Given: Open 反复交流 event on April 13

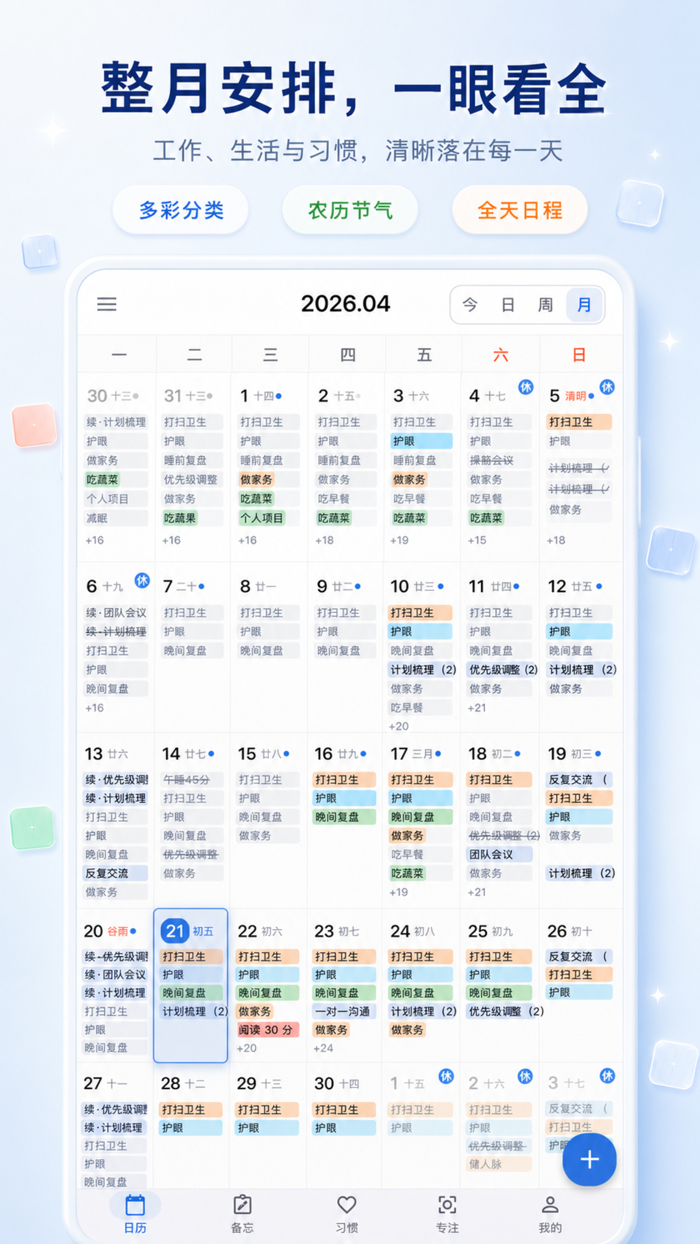Looking at the screenshot, I should [115, 873].
